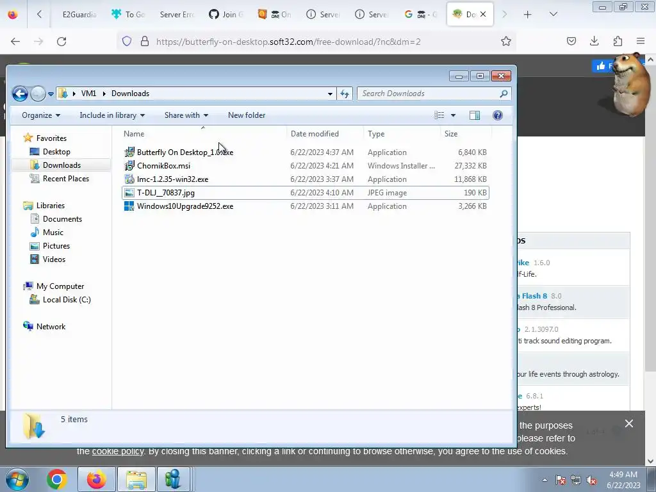Open Videos library
656x492 pixels.
coord(54,259)
